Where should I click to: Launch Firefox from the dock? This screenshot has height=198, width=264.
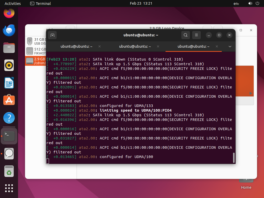(x=9, y=13)
